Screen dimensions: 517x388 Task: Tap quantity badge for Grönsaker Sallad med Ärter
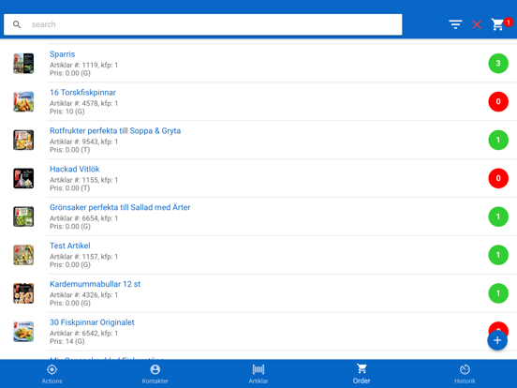point(498,216)
